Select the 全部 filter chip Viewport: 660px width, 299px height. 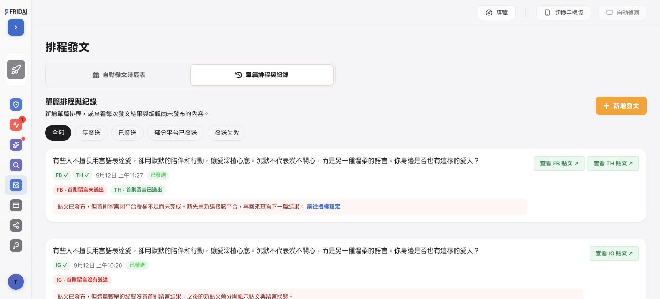58,133
